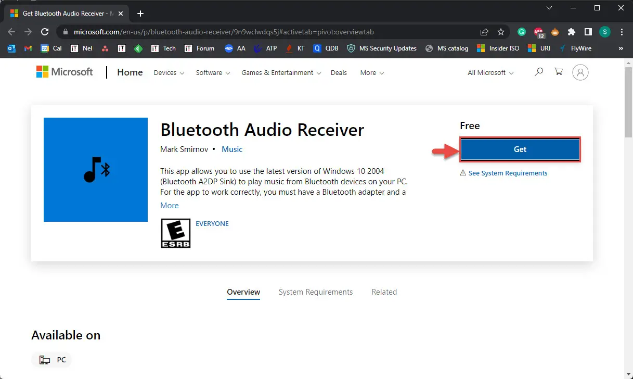The image size is (633, 379).
Task: Open the All Microsoft dropdown
Action: [487, 73]
